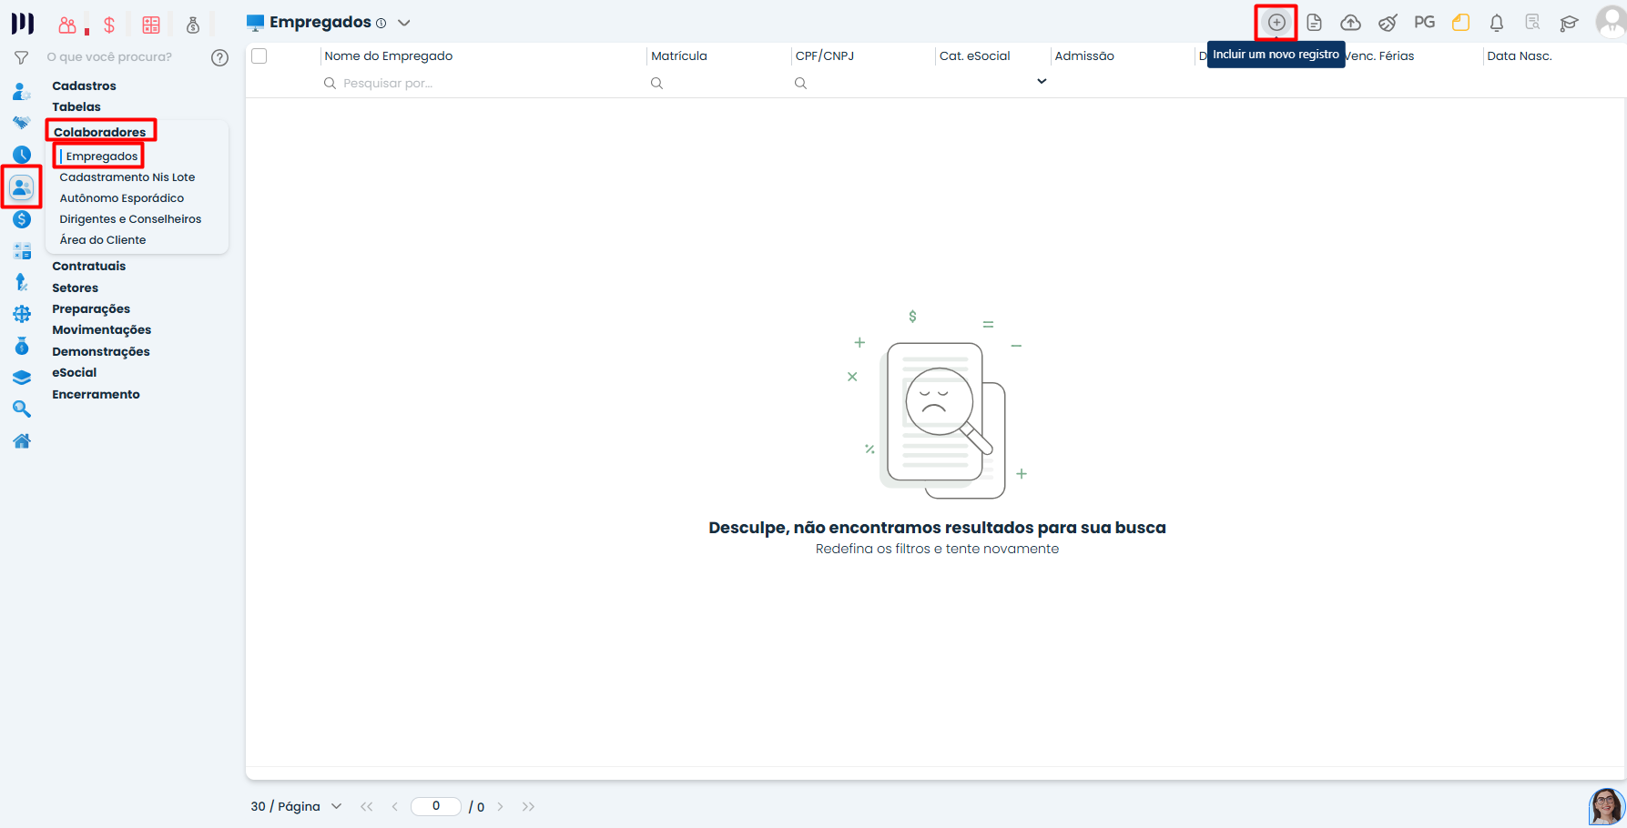1627x828 pixels.
Task: Select Empregados in the Colaboradores submenu
Action: pos(102,157)
